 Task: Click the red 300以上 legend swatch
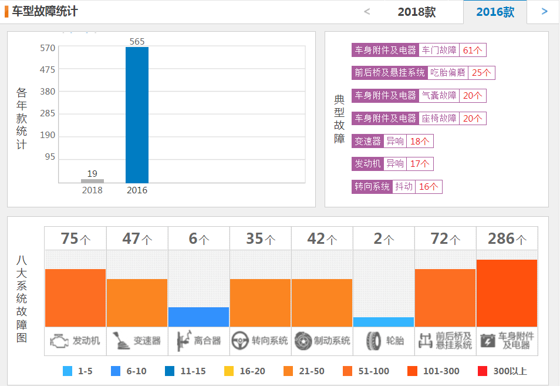(483, 371)
